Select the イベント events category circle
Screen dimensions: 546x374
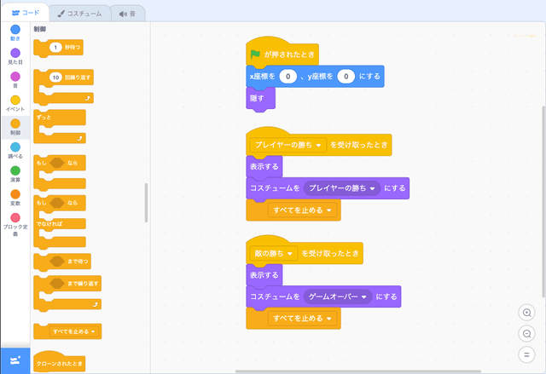pyautogui.click(x=15, y=100)
